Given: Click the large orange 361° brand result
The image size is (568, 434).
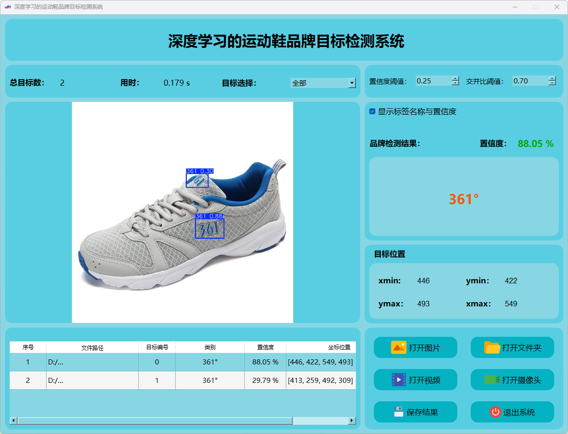Looking at the screenshot, I should 464,199.
